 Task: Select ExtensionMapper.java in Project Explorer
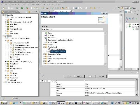22,45
